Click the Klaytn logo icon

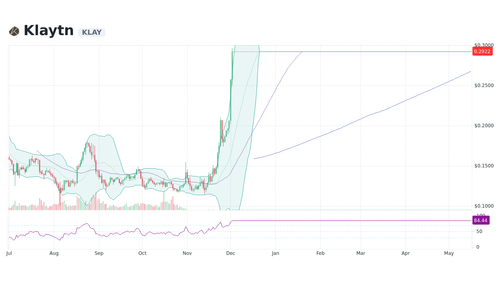pos(14,30)
